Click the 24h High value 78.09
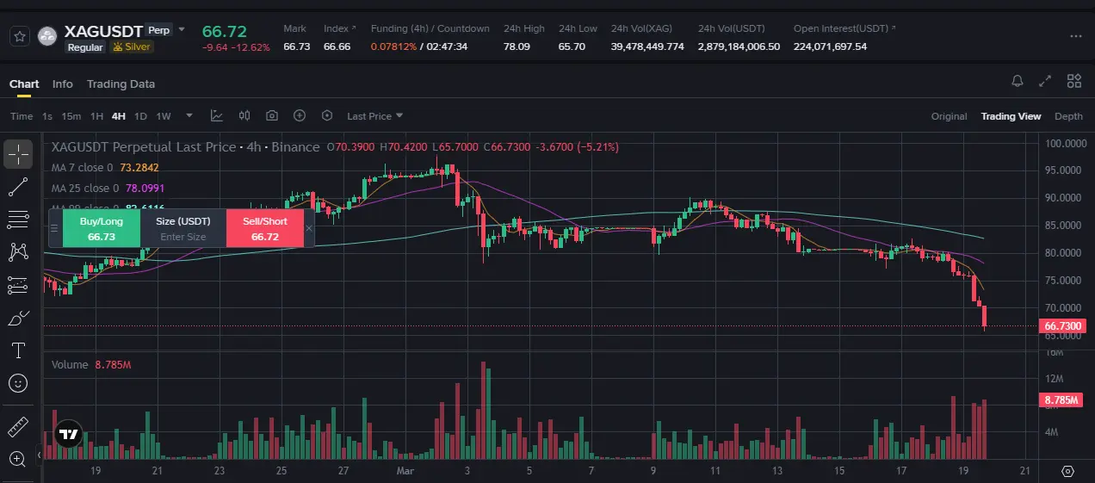 click(517, 46)
